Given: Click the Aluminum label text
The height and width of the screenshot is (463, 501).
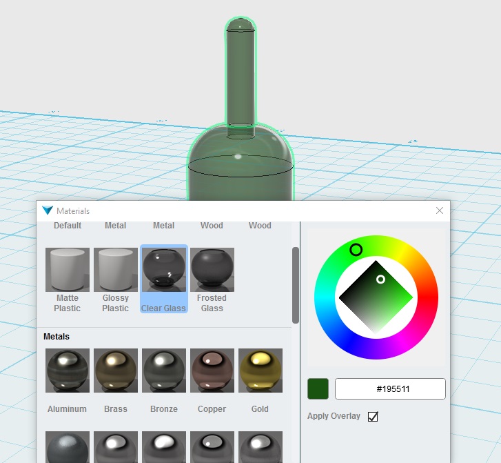Looking at the screenshot, I should point(67,409).
